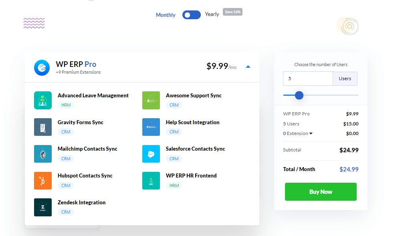Click the HRM tag under Advanced Leave Management
The image size is (404, 236).
coord(66,105)
